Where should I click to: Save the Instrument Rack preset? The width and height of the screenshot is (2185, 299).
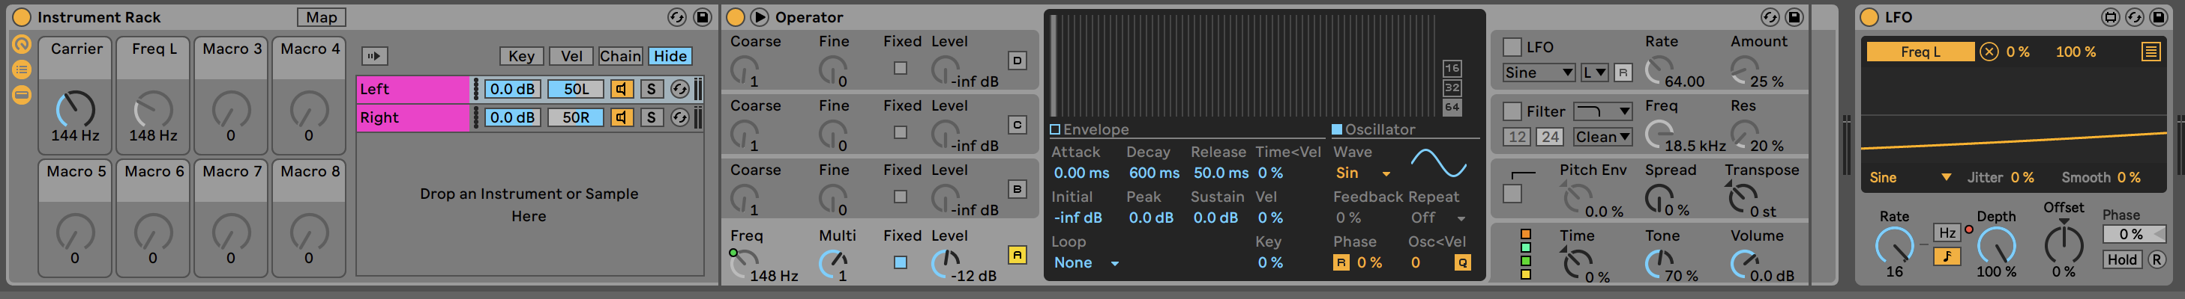tap(703, 17)
